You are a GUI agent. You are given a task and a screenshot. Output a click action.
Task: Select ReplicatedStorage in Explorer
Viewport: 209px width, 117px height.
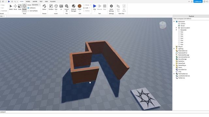(x=183, y=55)
